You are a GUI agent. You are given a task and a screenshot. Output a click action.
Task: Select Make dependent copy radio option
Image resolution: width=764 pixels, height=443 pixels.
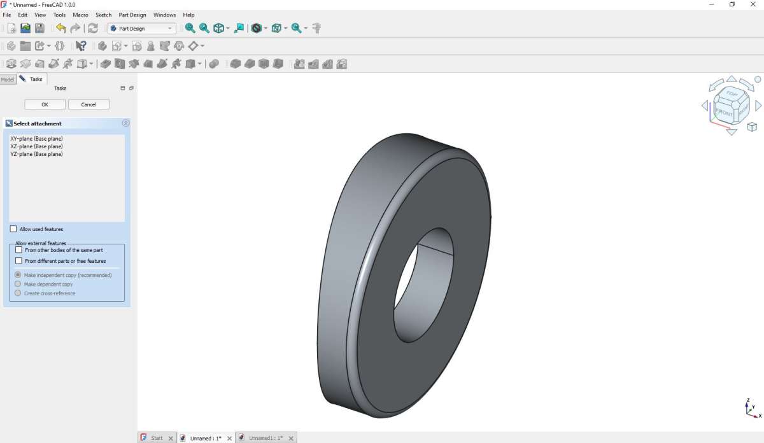[18, 284]
